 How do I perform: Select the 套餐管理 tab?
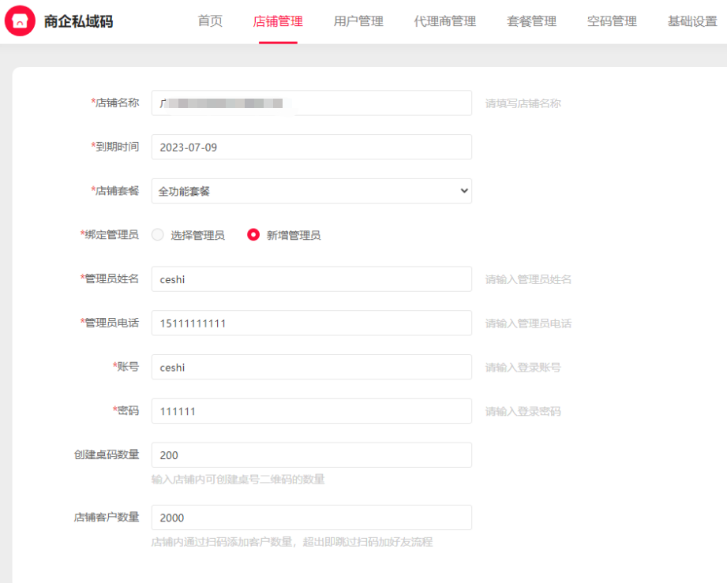pos(531,21)
